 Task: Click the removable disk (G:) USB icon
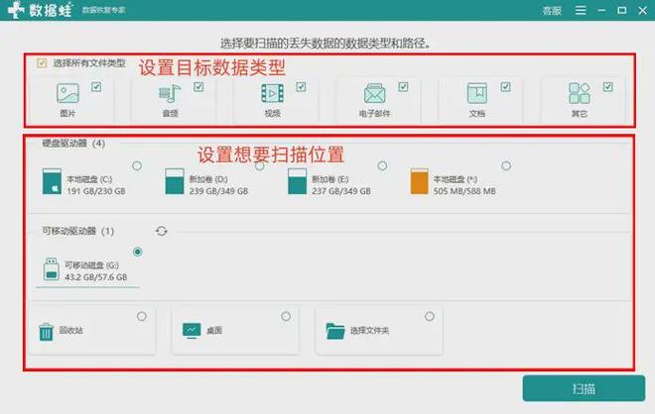point(51,269)
